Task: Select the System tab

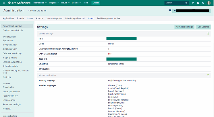Action: (91, 18)
